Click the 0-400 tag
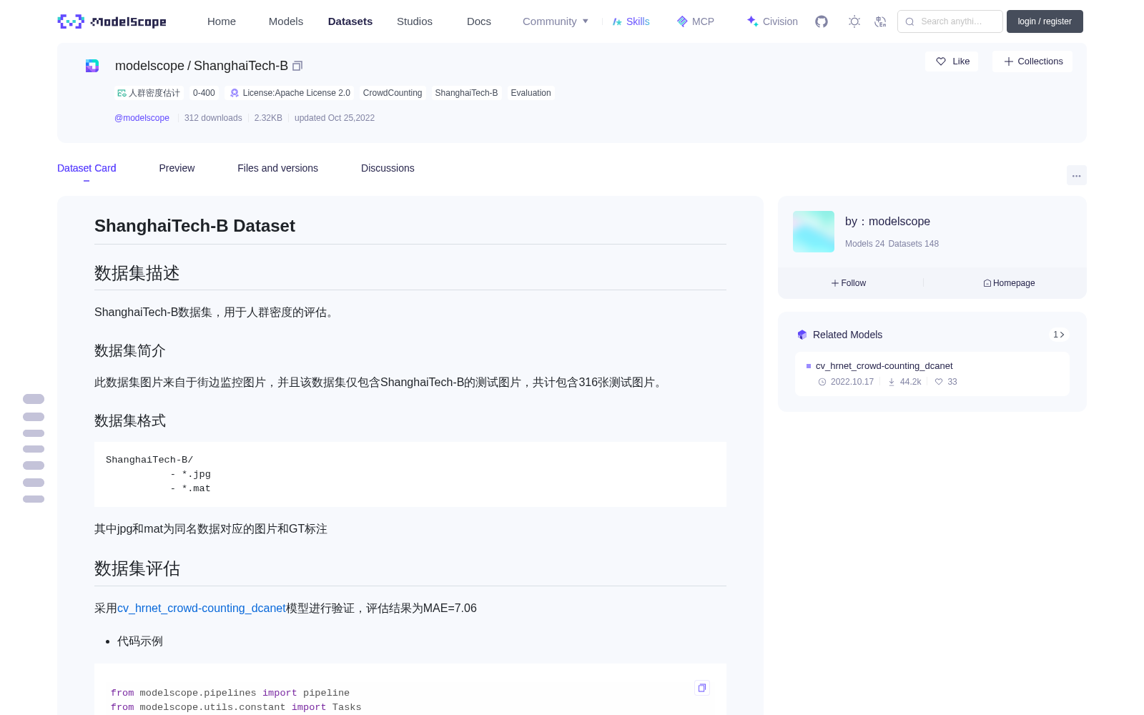The image size is (1144, 715). [x=204, y=93]
